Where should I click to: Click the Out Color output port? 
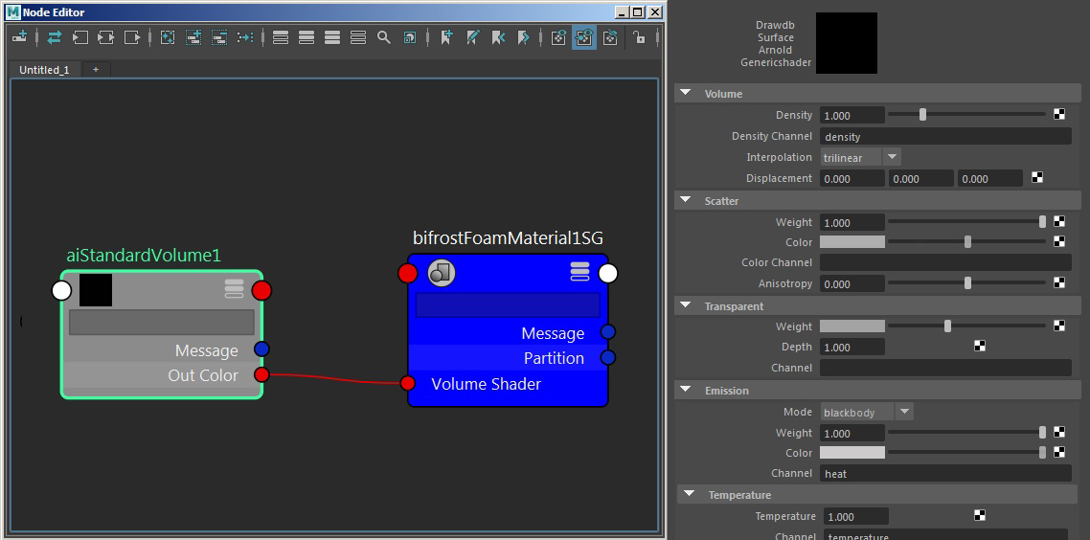(261, 375)
